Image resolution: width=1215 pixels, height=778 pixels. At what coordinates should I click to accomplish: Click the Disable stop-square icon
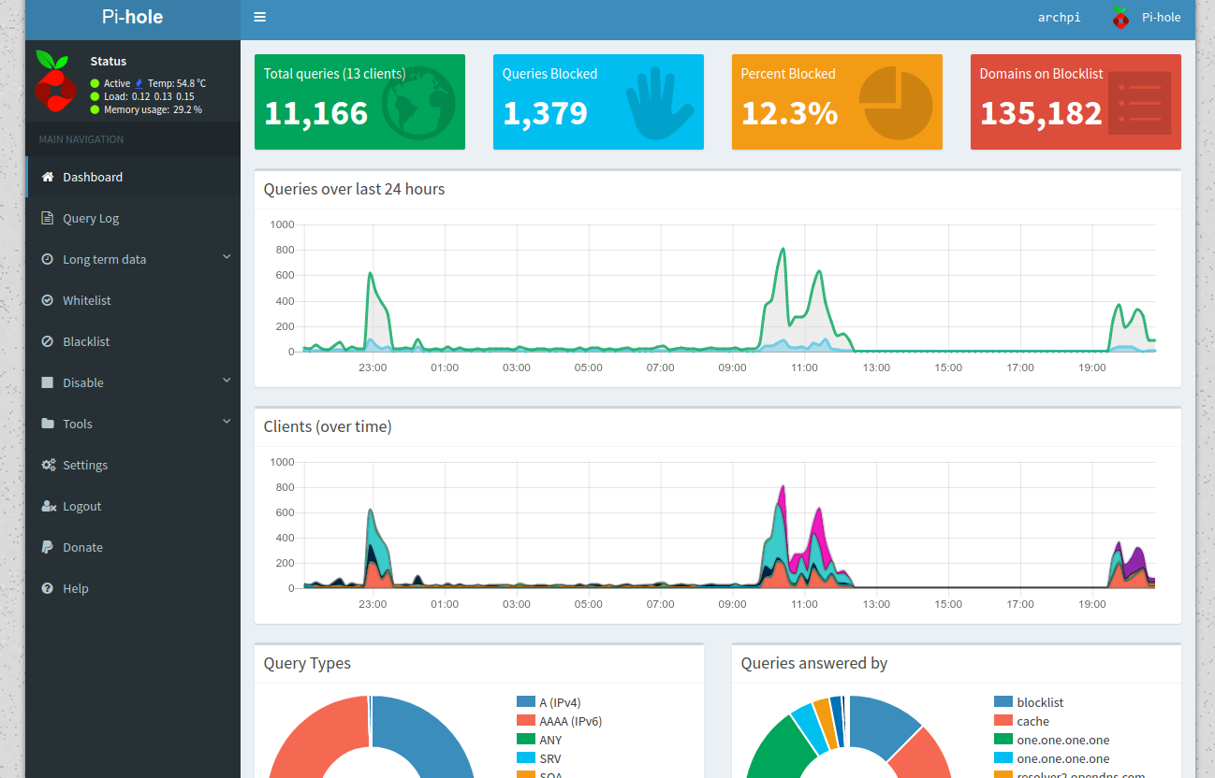pos(48,382)
